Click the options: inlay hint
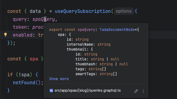This screenshot has height=99, width=177. (x=124, y=11)
